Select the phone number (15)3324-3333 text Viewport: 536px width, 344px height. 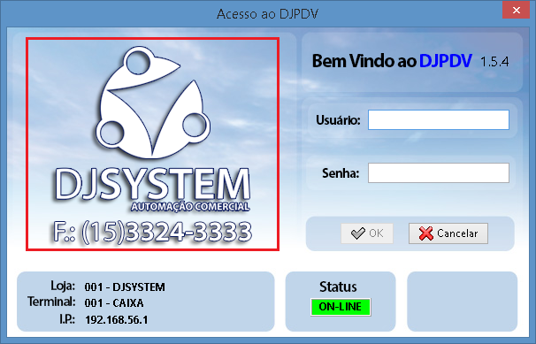(x=167, y=233)
